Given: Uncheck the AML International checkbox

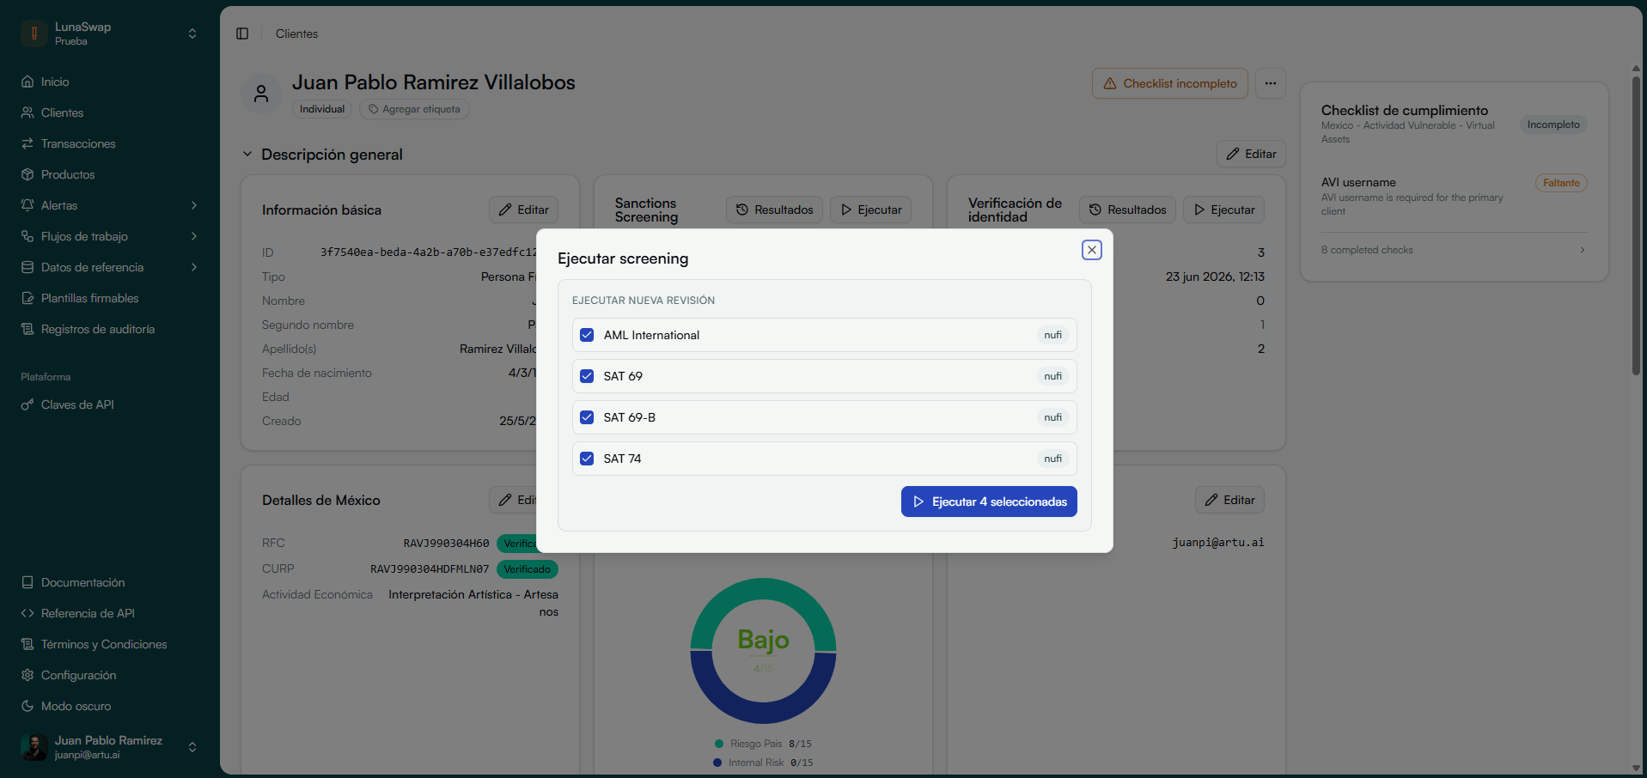Looking at the screenshot, I should pos(587,335).
